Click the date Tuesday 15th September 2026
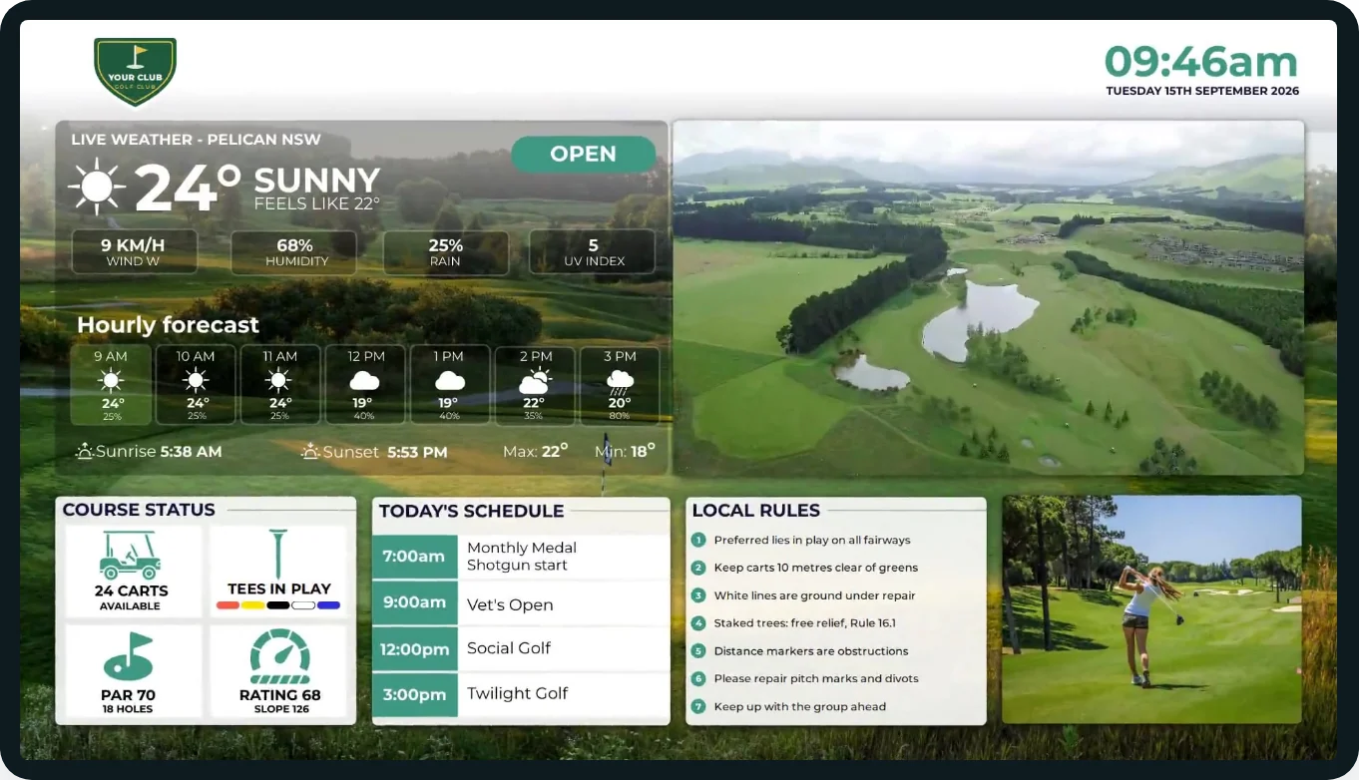The image size is (1359, 780). [x=1202, y=91]
